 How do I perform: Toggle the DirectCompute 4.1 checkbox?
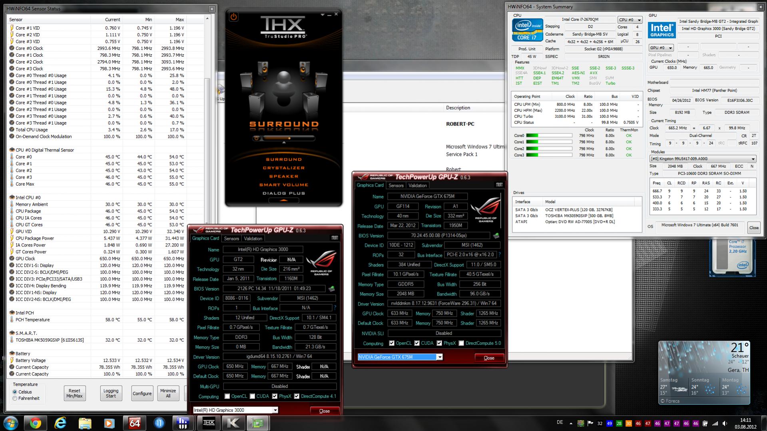click(x=297, y=396)
